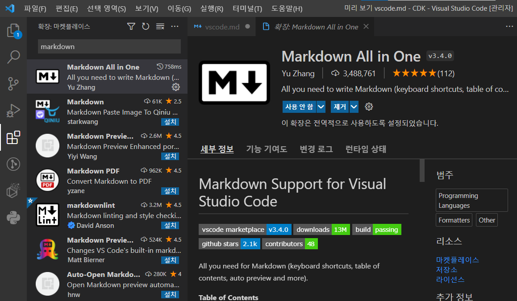
Task: Open the 편집(E) menu
Action: click(x=67, y=8)
